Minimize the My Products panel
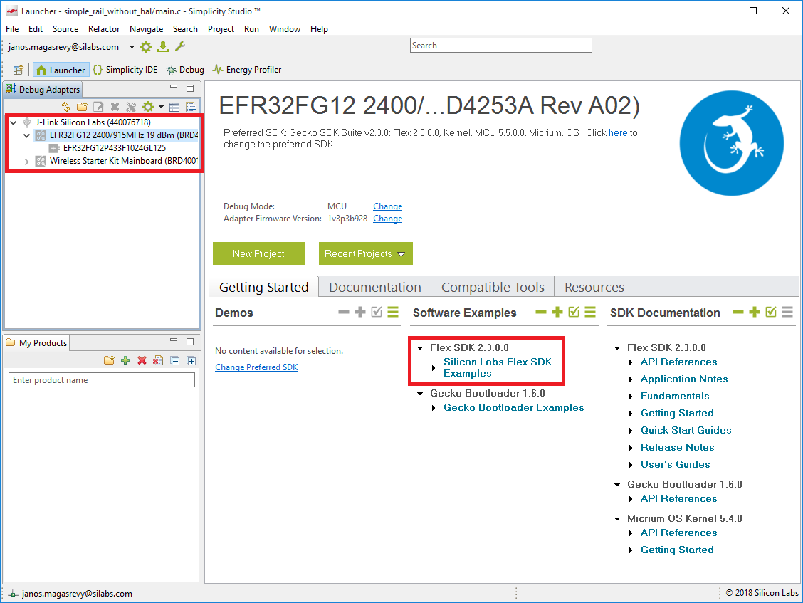The height and width of the screenshot is (603, 803). [x=174, y=340]
